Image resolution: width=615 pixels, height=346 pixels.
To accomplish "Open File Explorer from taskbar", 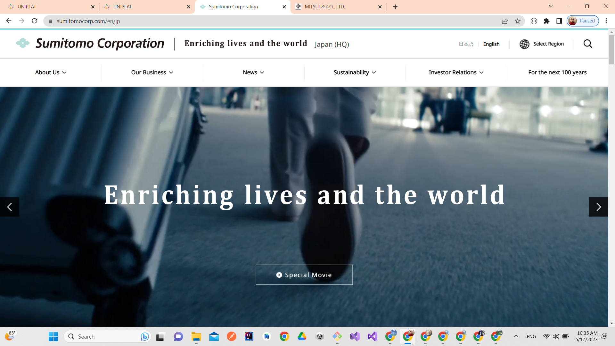I will pyautogui.click(x=196, y=337).
